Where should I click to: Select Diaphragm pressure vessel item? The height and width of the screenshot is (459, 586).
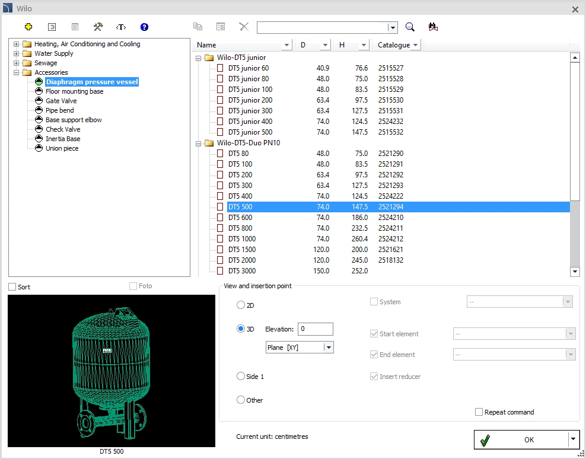click(x=92, y=82)
